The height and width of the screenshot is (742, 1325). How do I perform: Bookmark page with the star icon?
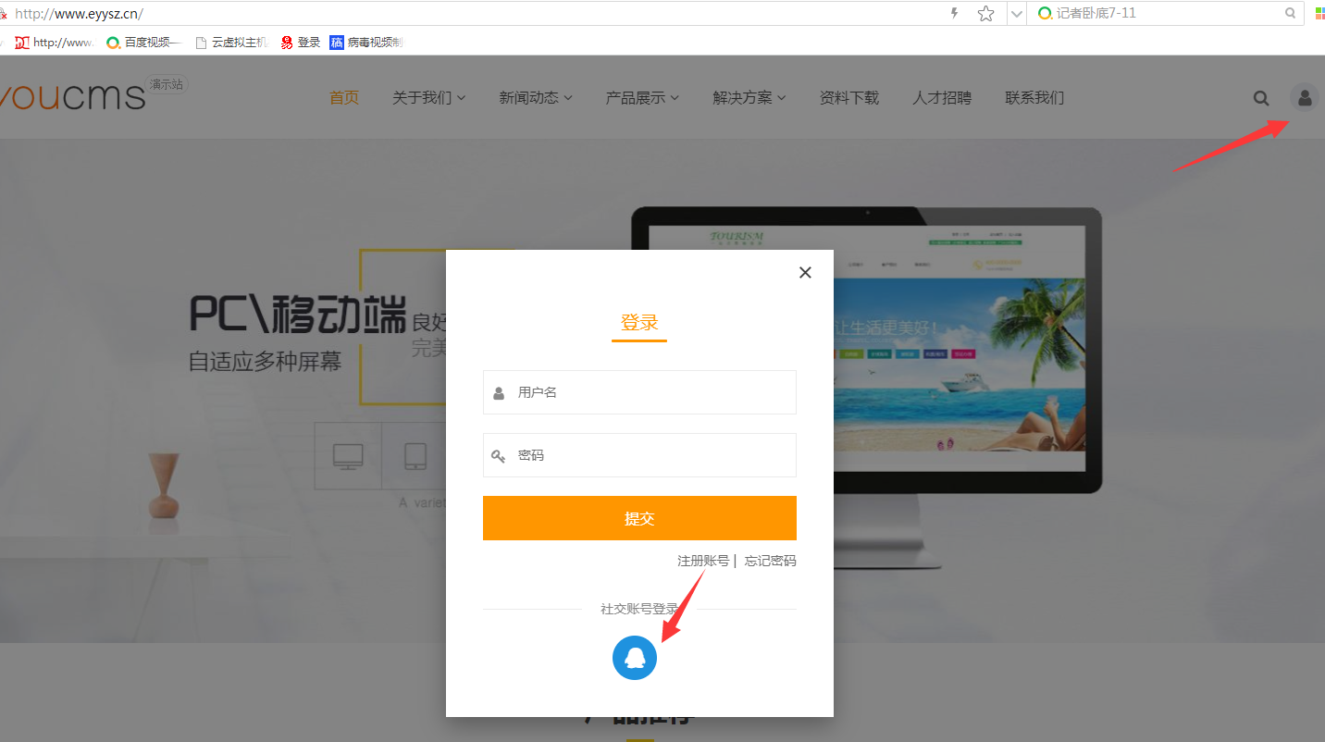986,13
